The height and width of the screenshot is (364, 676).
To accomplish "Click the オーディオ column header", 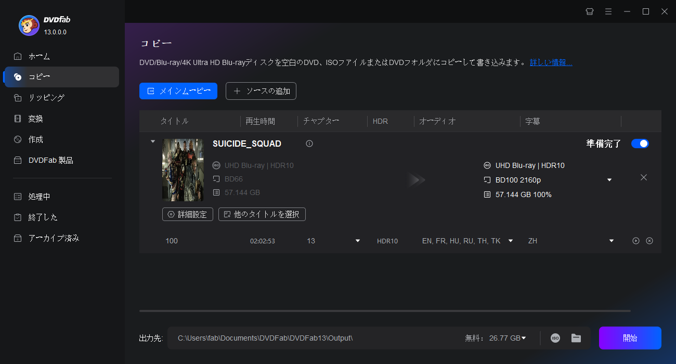I will point(437,121).
